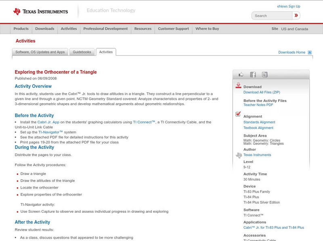This screenshot has height=241, width=323.
Task: Select the Activities tab
Action: [x=106, y=52]
